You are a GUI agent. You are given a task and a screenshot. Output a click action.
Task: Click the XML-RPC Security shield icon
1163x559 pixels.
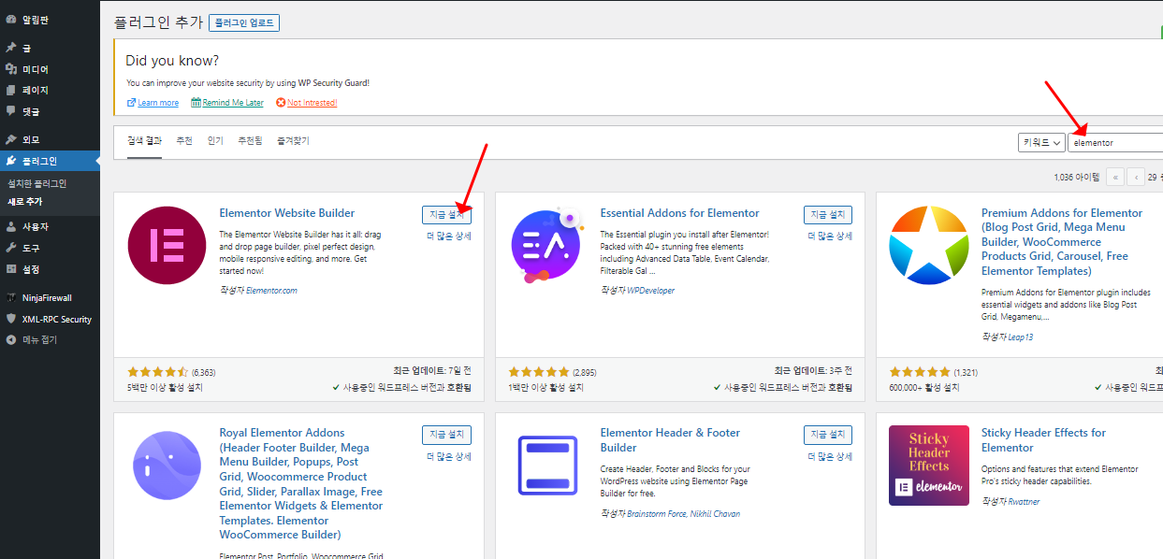pyautogui.click(x=10, y=319)
